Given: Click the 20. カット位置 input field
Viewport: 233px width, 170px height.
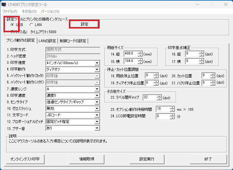Looking at the screenshot, I should tap(206, 75).
